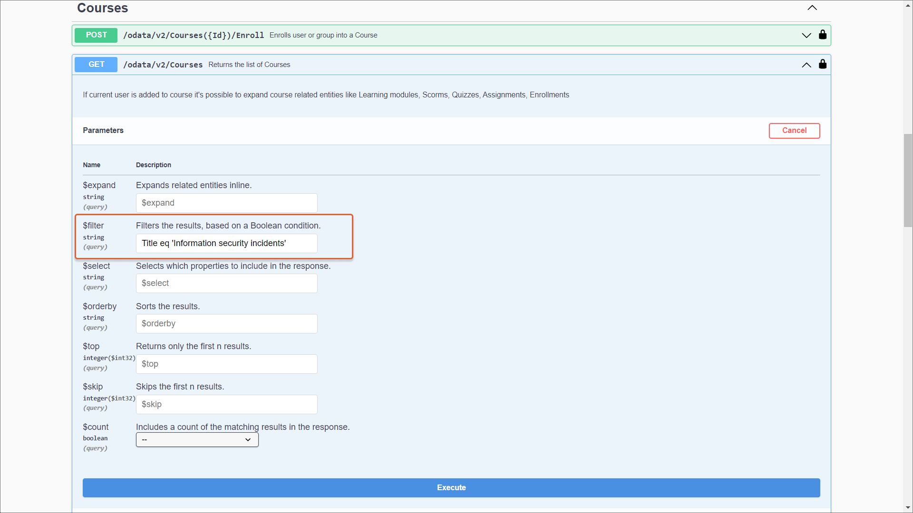Click the vertical scrollbar thumb
This screenshot has width=913, height=513.
pos(908,180)
